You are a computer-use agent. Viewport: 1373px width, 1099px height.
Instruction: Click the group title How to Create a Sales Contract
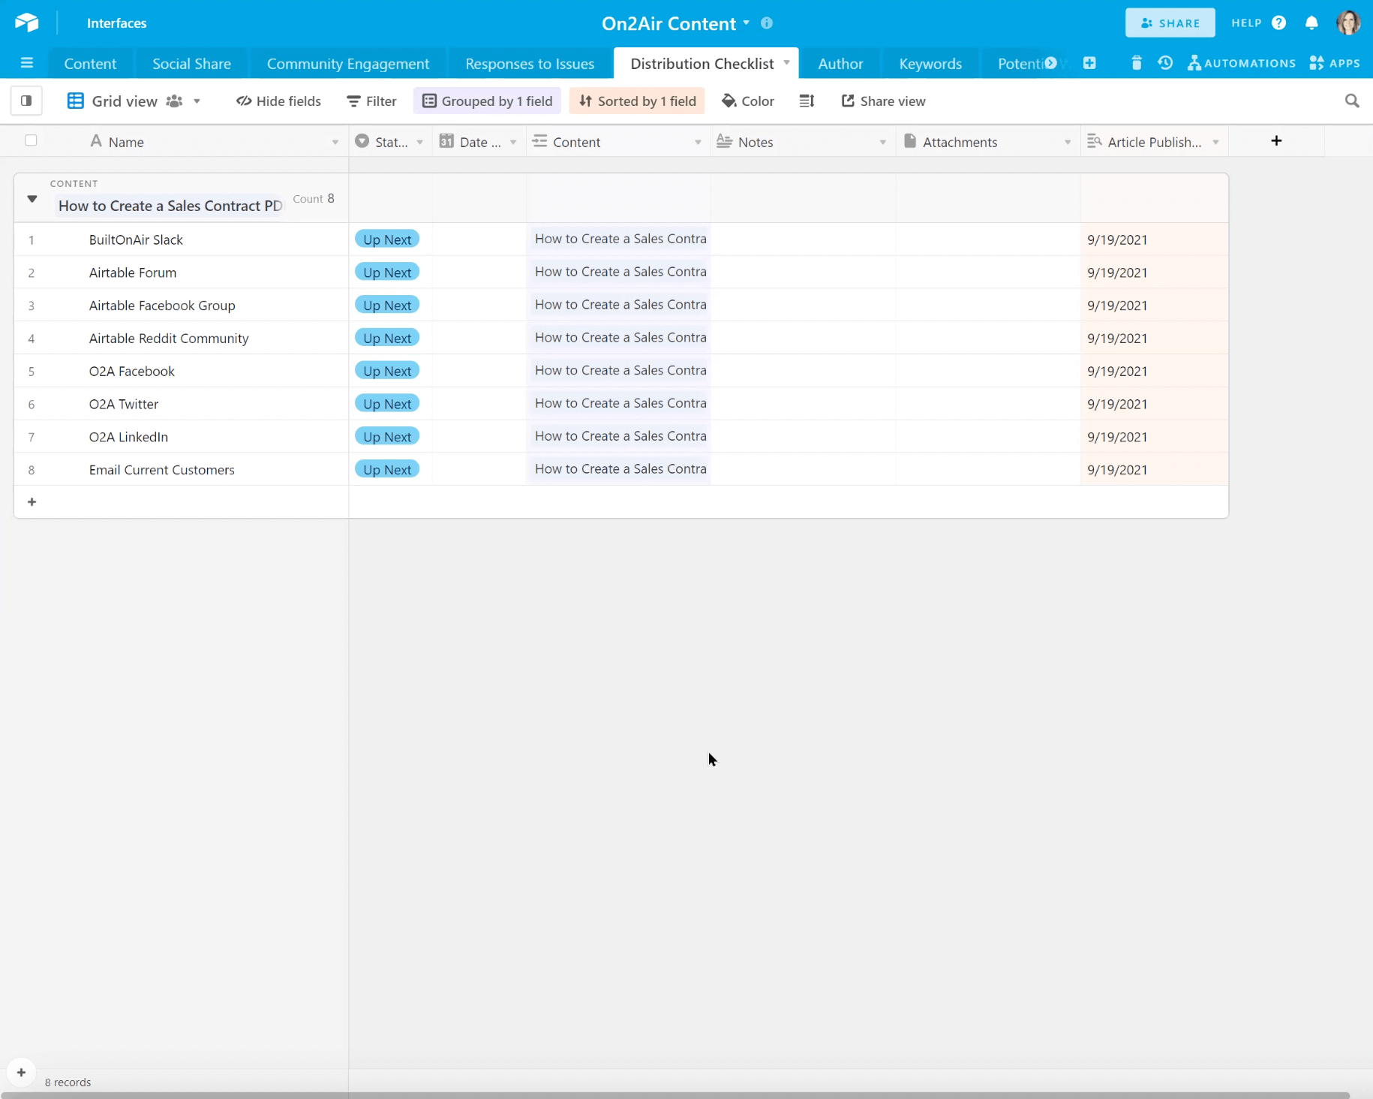pyautogui.click(x=170, y=206)
